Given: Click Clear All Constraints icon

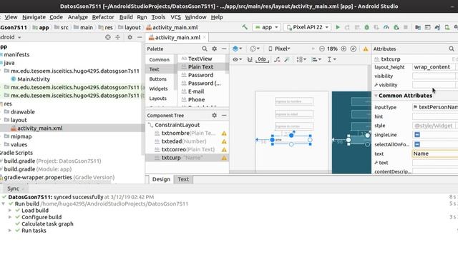Looking at the screenshot, I should pos(277,59).
